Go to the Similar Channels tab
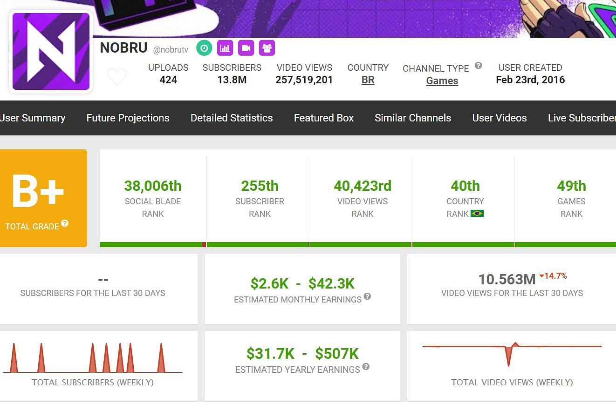Viewport: 616px width, 403px height. click(x=413, y=118)
